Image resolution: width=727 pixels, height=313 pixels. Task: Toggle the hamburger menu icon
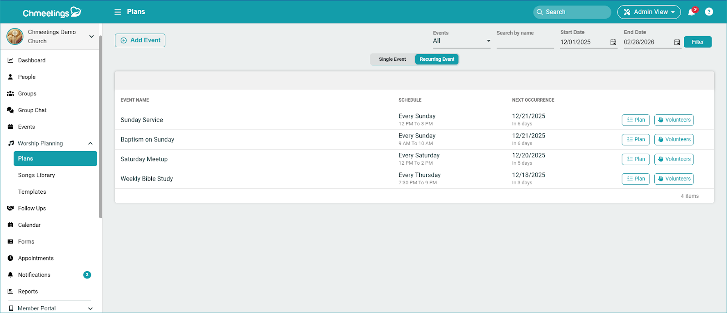(x=118, y=12)
